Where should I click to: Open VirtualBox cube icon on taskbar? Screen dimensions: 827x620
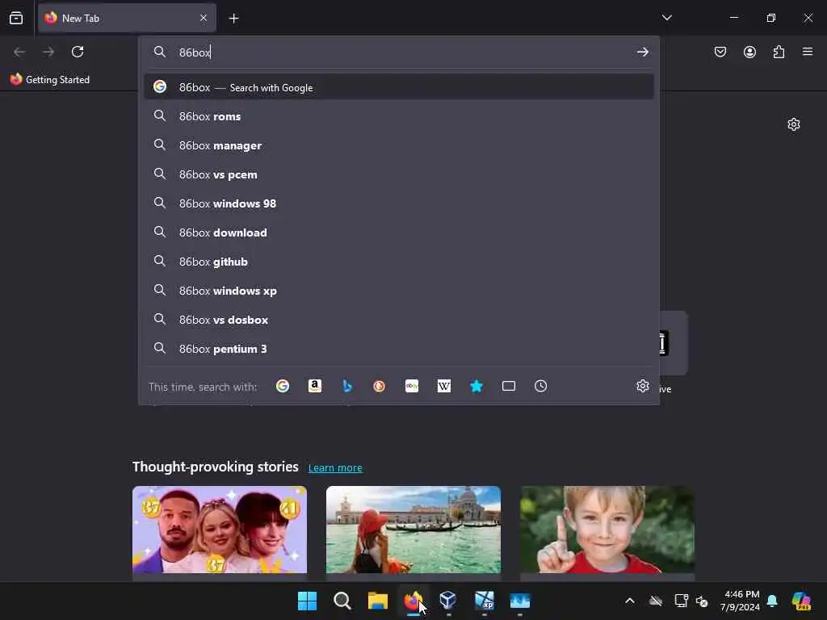tap(448, 601)
